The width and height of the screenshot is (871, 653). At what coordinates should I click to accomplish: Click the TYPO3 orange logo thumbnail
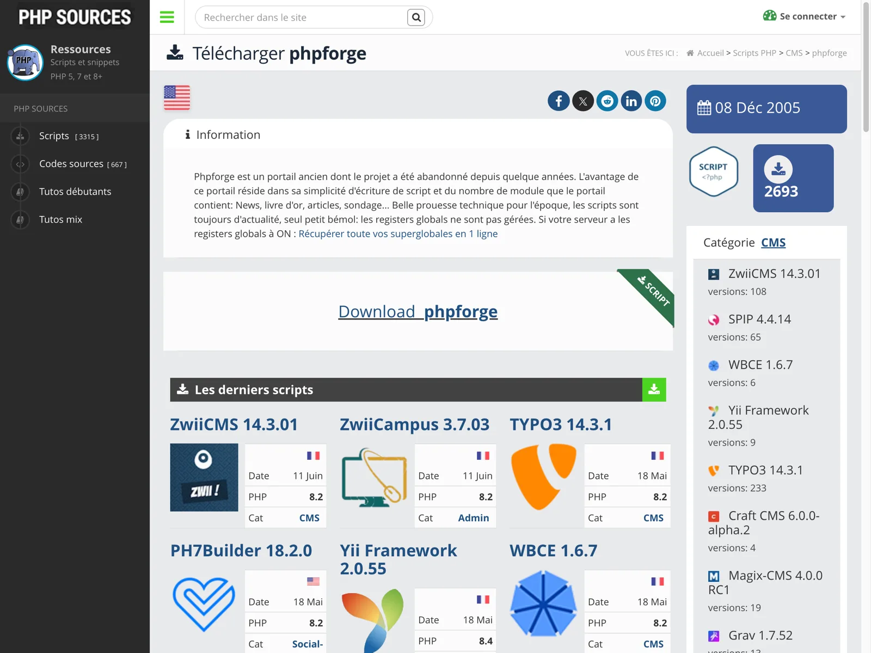pos(544,477)
